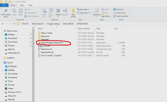Viewport: 167px width, 102px height.
Task: Open file History from ribbon
Action: [x=106, y=16]
